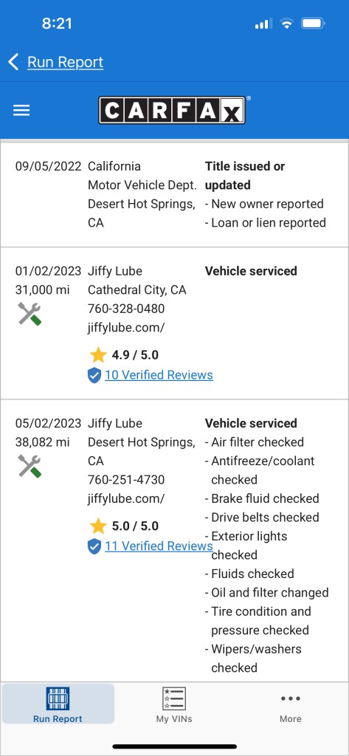Viewport: 349px width, 756px height.
Task: Open the hamburger menu icon
Action: click(21, 111)
